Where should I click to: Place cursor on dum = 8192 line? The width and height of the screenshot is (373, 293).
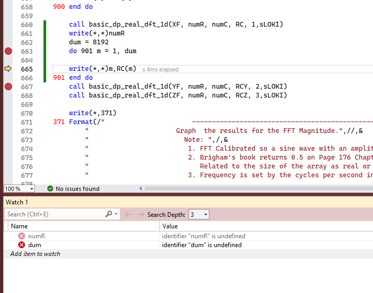89,42
